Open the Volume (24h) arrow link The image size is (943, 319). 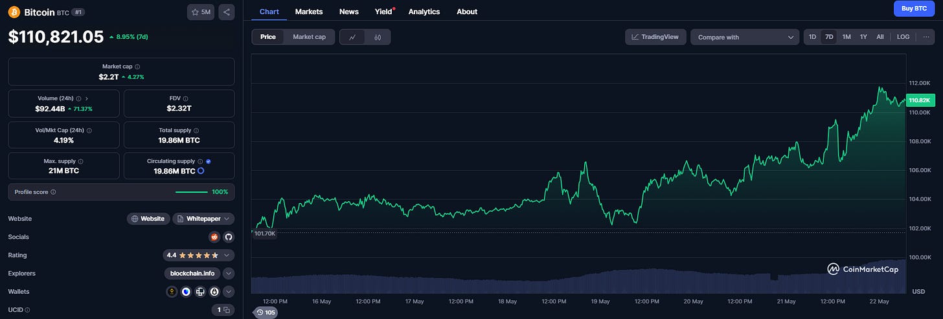(x=87, y=98)
